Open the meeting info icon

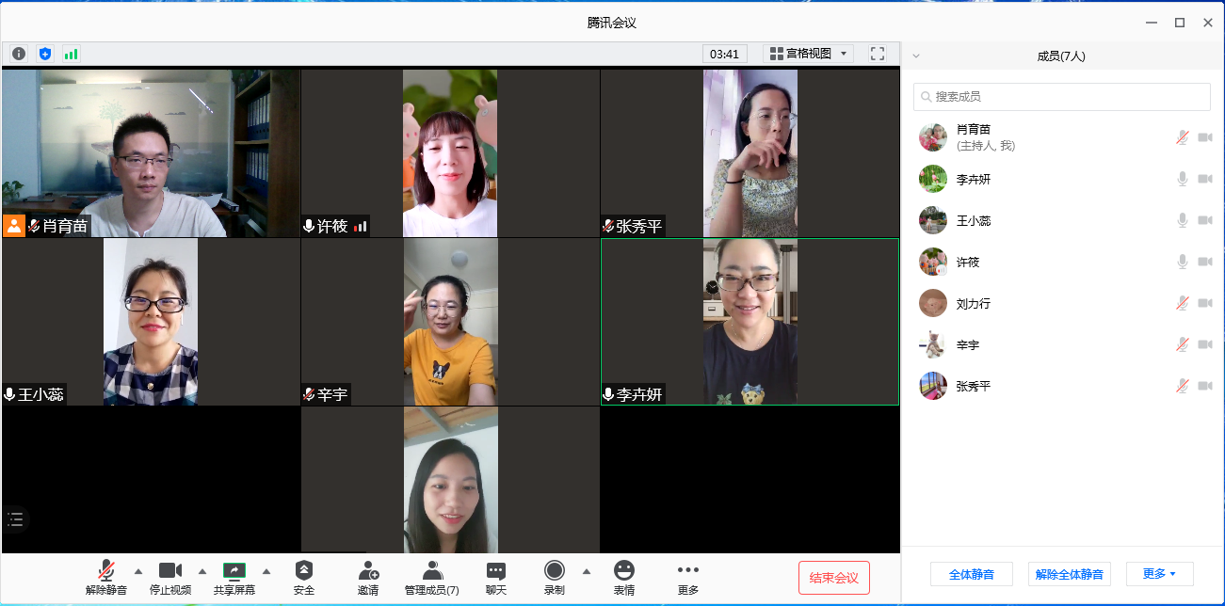19,54
